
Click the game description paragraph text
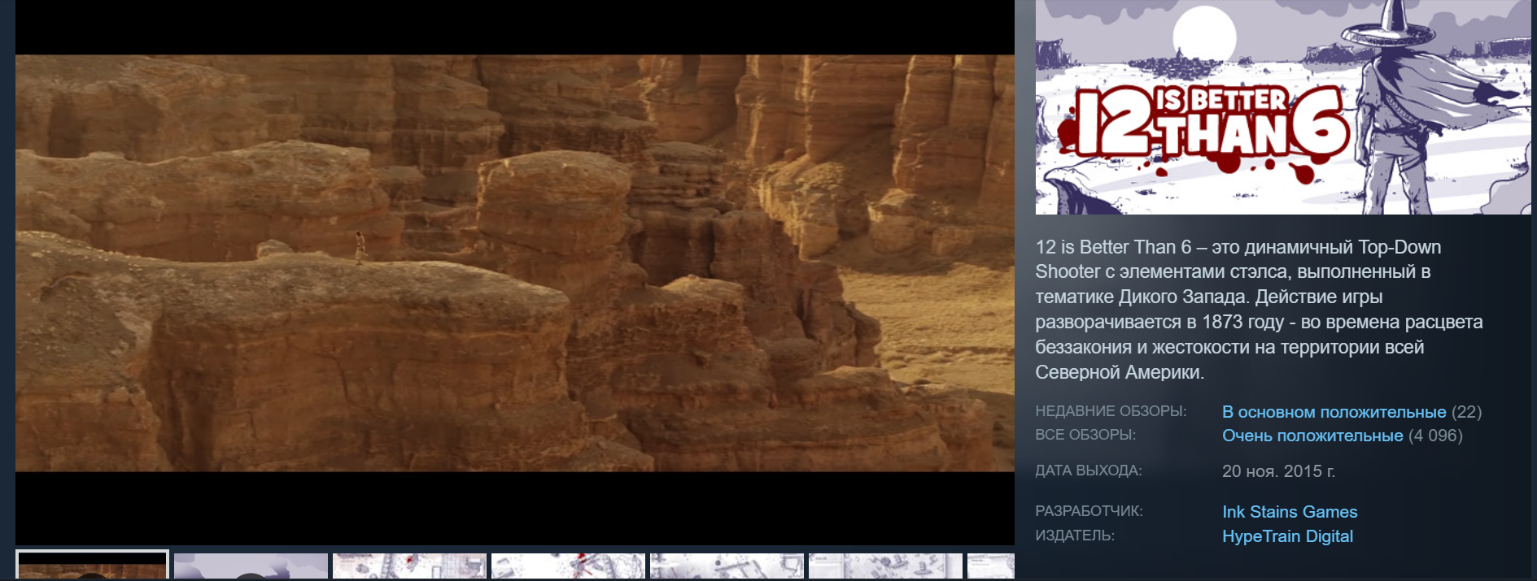1258,310
